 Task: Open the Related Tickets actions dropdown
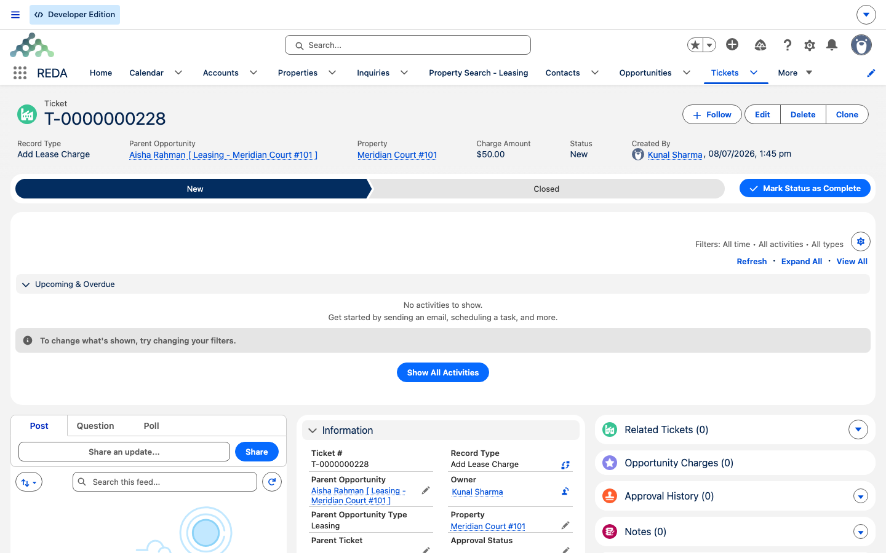pos(858,429)
